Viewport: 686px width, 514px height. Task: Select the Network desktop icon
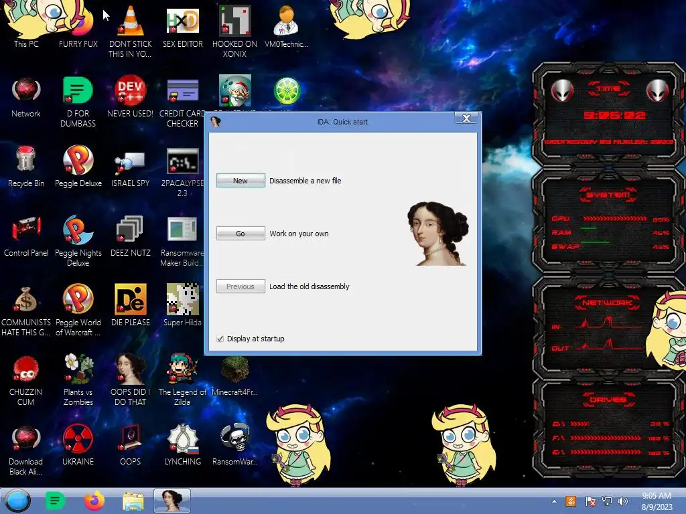(x=26, y=97)
